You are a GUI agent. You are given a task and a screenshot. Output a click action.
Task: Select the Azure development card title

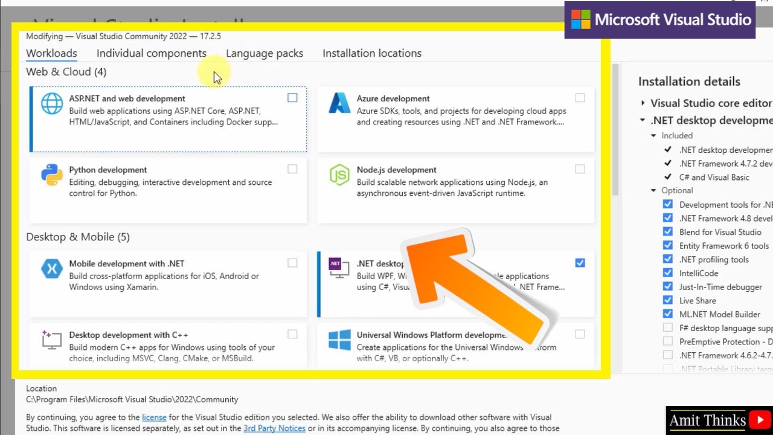click(393, 98)
